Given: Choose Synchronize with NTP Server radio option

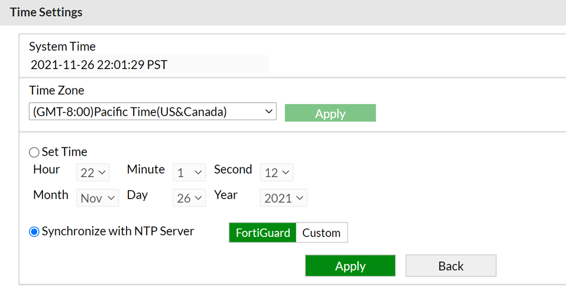Looking at the screenshot, I should (34, 232).
